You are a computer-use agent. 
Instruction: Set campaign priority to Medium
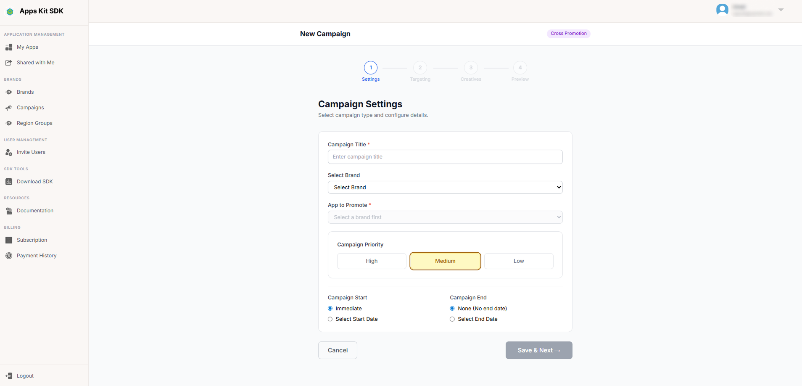click(445, 261)
